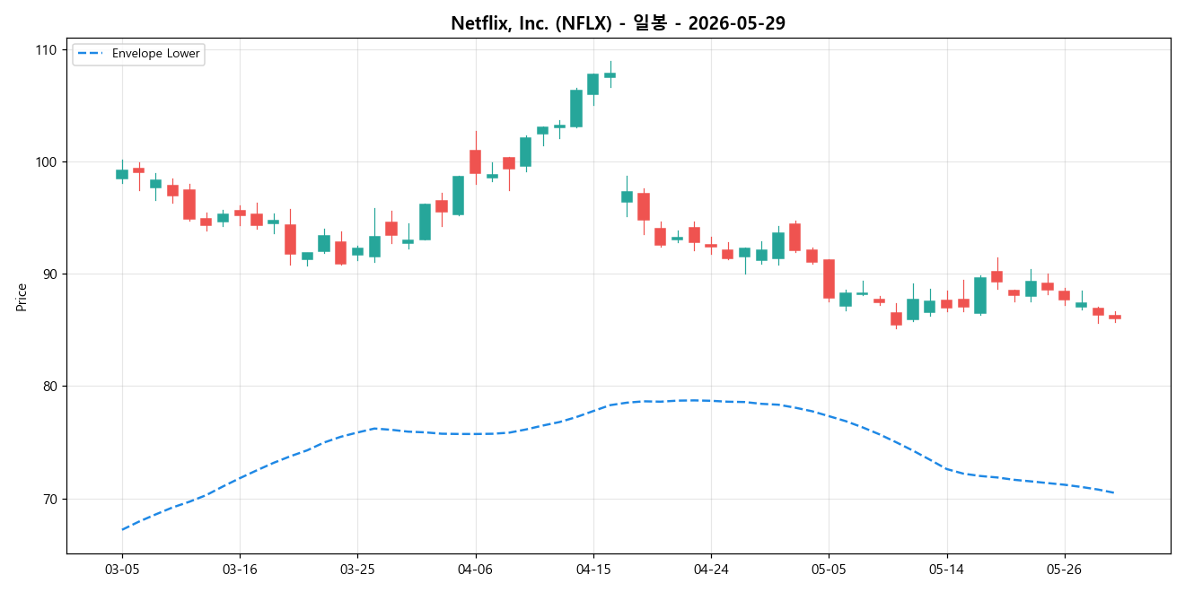Click the Price y-axis label
Screen dimensions: 1185x592
[x=22, y=297]
